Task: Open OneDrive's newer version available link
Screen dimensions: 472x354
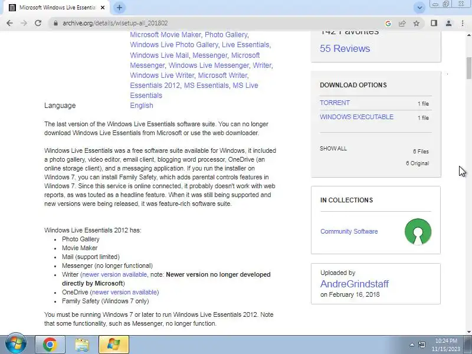Action: tap(124, 292)
